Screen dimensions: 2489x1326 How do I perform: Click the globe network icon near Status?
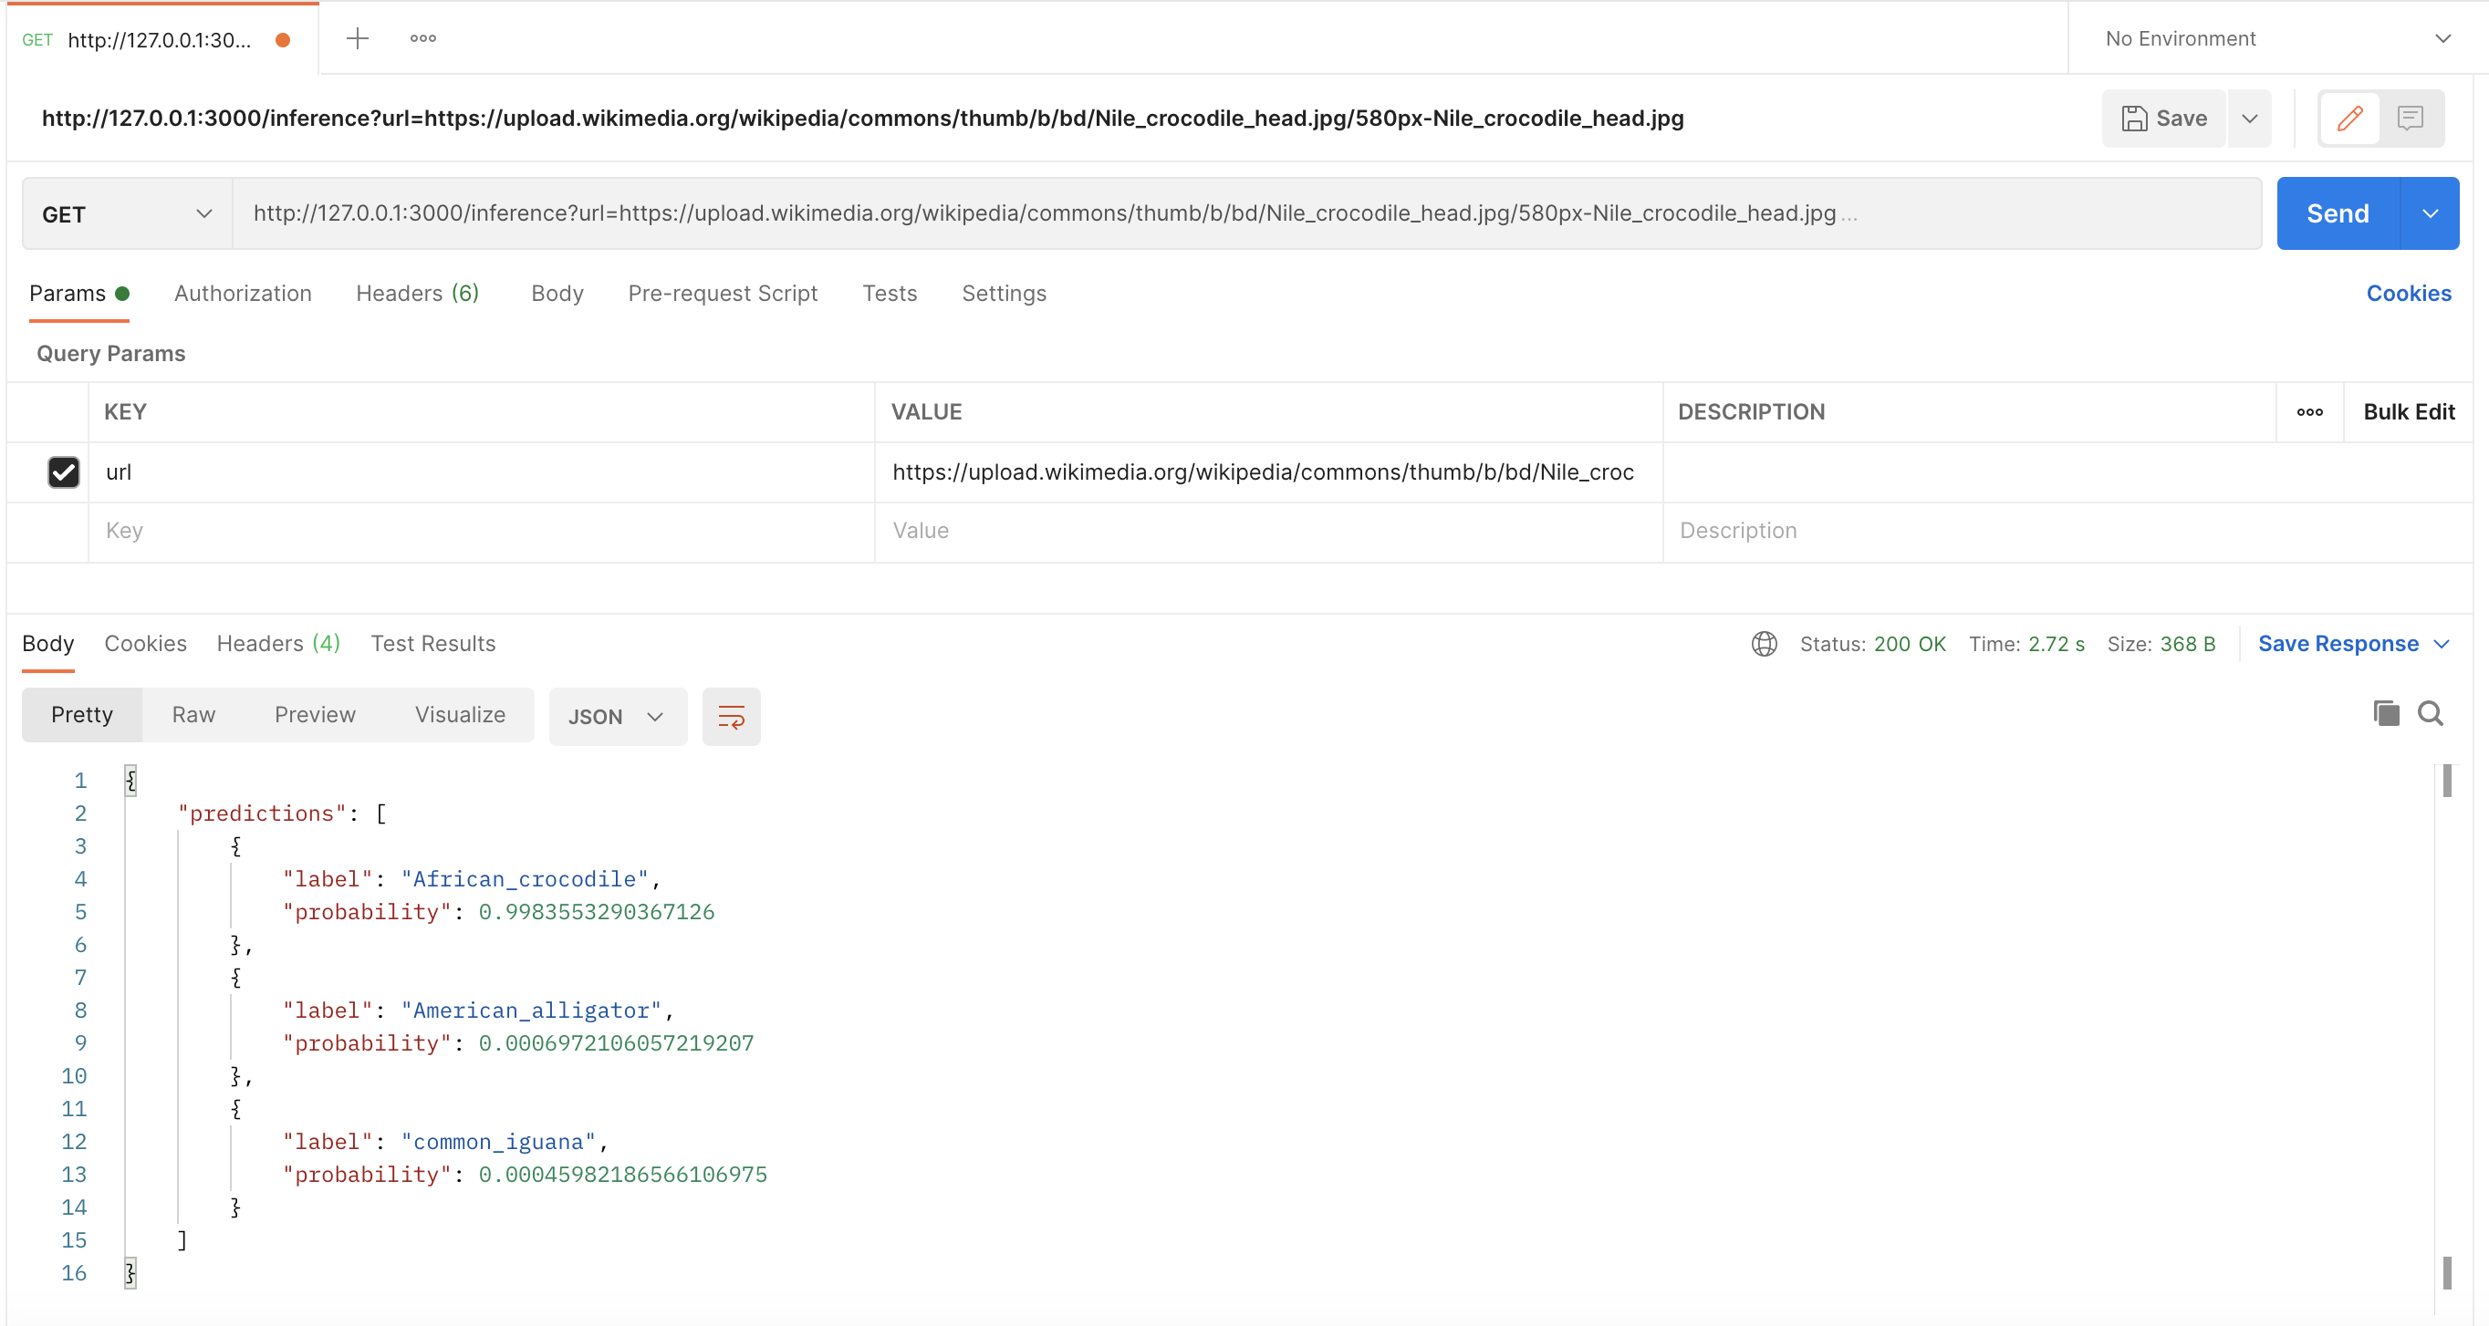point(1765,644)
